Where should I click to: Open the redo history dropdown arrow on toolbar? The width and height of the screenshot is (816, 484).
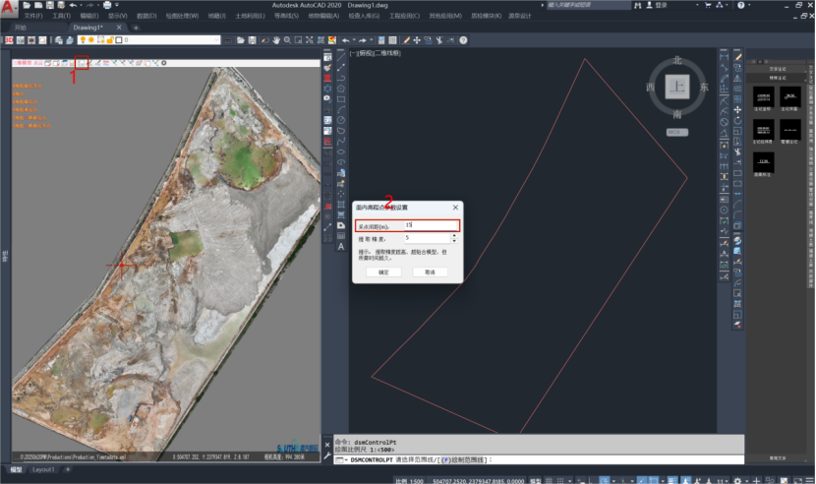pyautogui.click(x=371, y=40)
